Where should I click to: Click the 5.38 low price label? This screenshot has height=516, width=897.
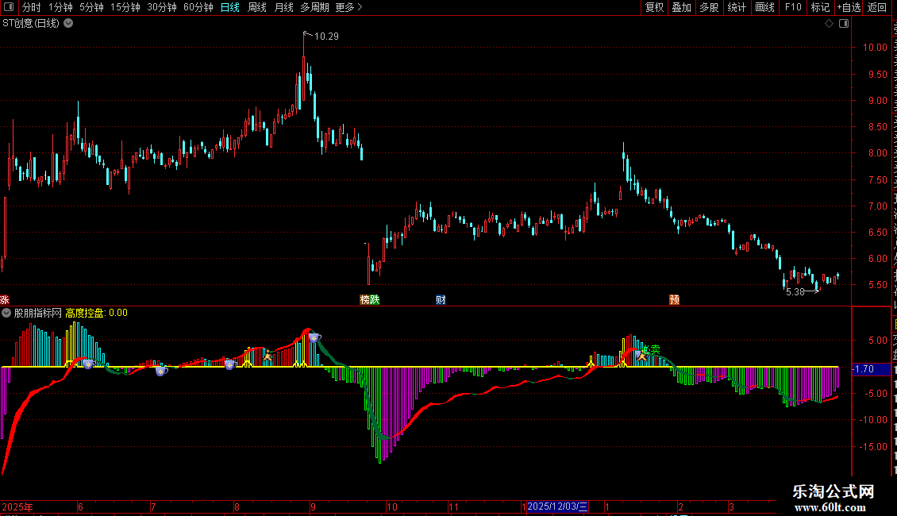(795, 292)
